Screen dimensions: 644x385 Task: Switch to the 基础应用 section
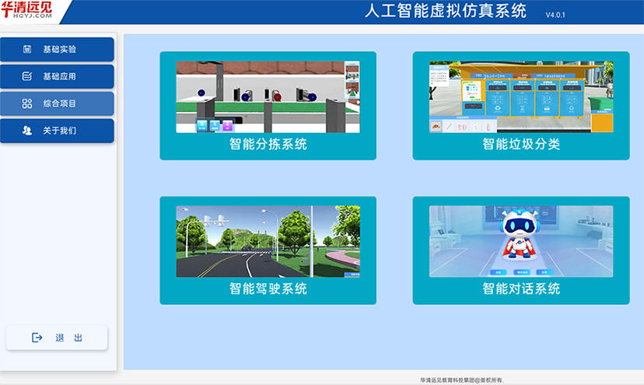[59, 76]
